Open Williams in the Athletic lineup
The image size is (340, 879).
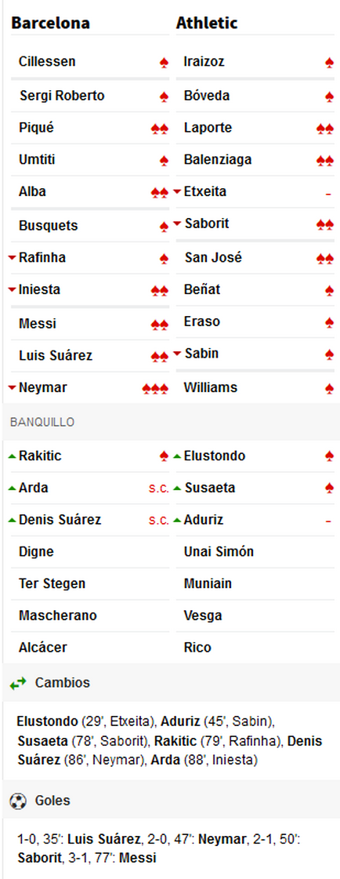point(211,387)
